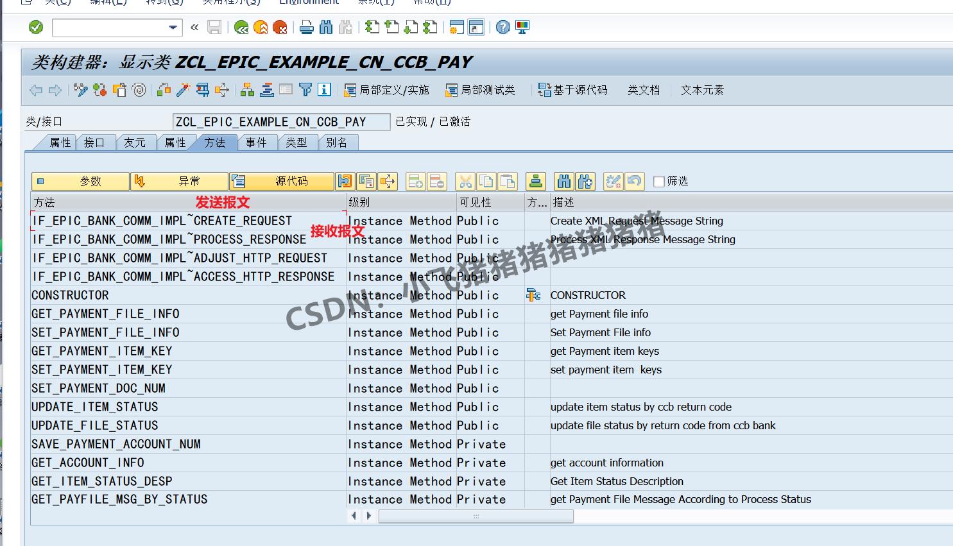
Task: Click the 文本元素 text elements button
Action: tap(701, 90)
